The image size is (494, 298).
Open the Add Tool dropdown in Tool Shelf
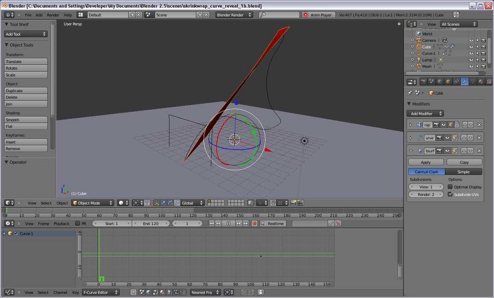tap(26, 34)
